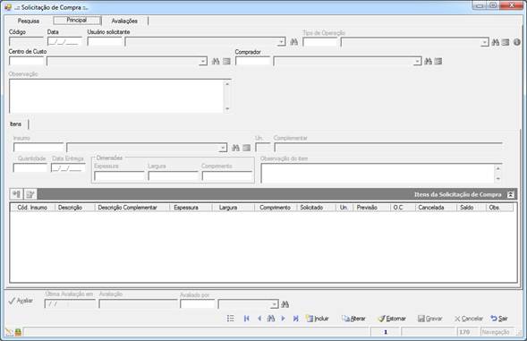
Task: Click Sair button
Action: [499, 319]
